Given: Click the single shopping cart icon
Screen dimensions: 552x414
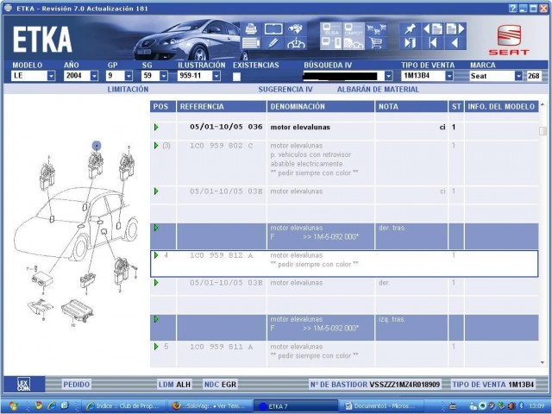Looking at the screenshot, I should pos(376,43).
